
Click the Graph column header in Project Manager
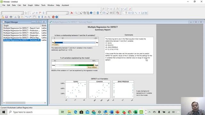point(22,26)
